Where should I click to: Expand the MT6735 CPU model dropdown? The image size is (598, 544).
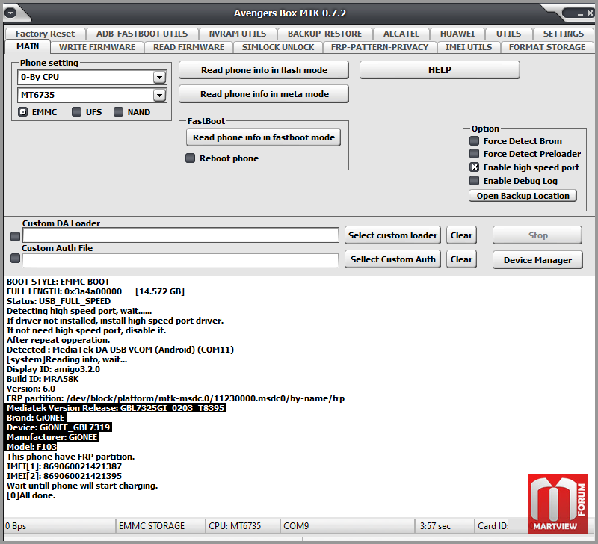(159, 95)
